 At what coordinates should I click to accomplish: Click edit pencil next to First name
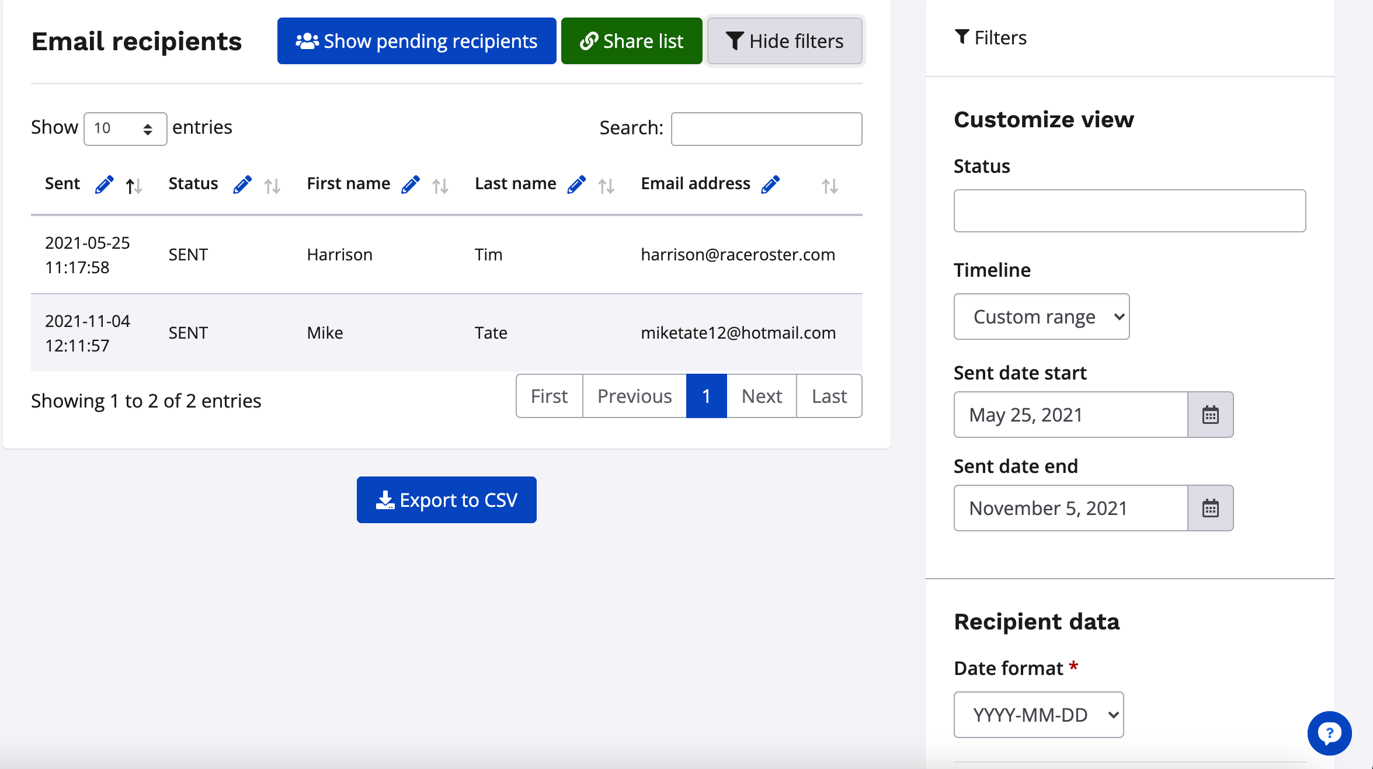[410, 185]
